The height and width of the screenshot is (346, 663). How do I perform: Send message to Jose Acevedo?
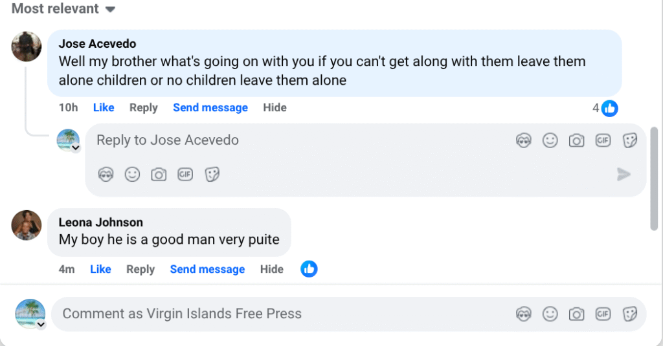coord(210,107)
